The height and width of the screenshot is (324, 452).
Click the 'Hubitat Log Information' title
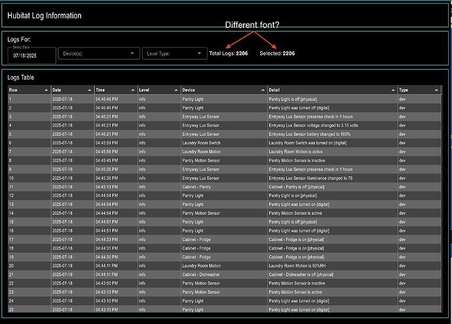[45, 16]
